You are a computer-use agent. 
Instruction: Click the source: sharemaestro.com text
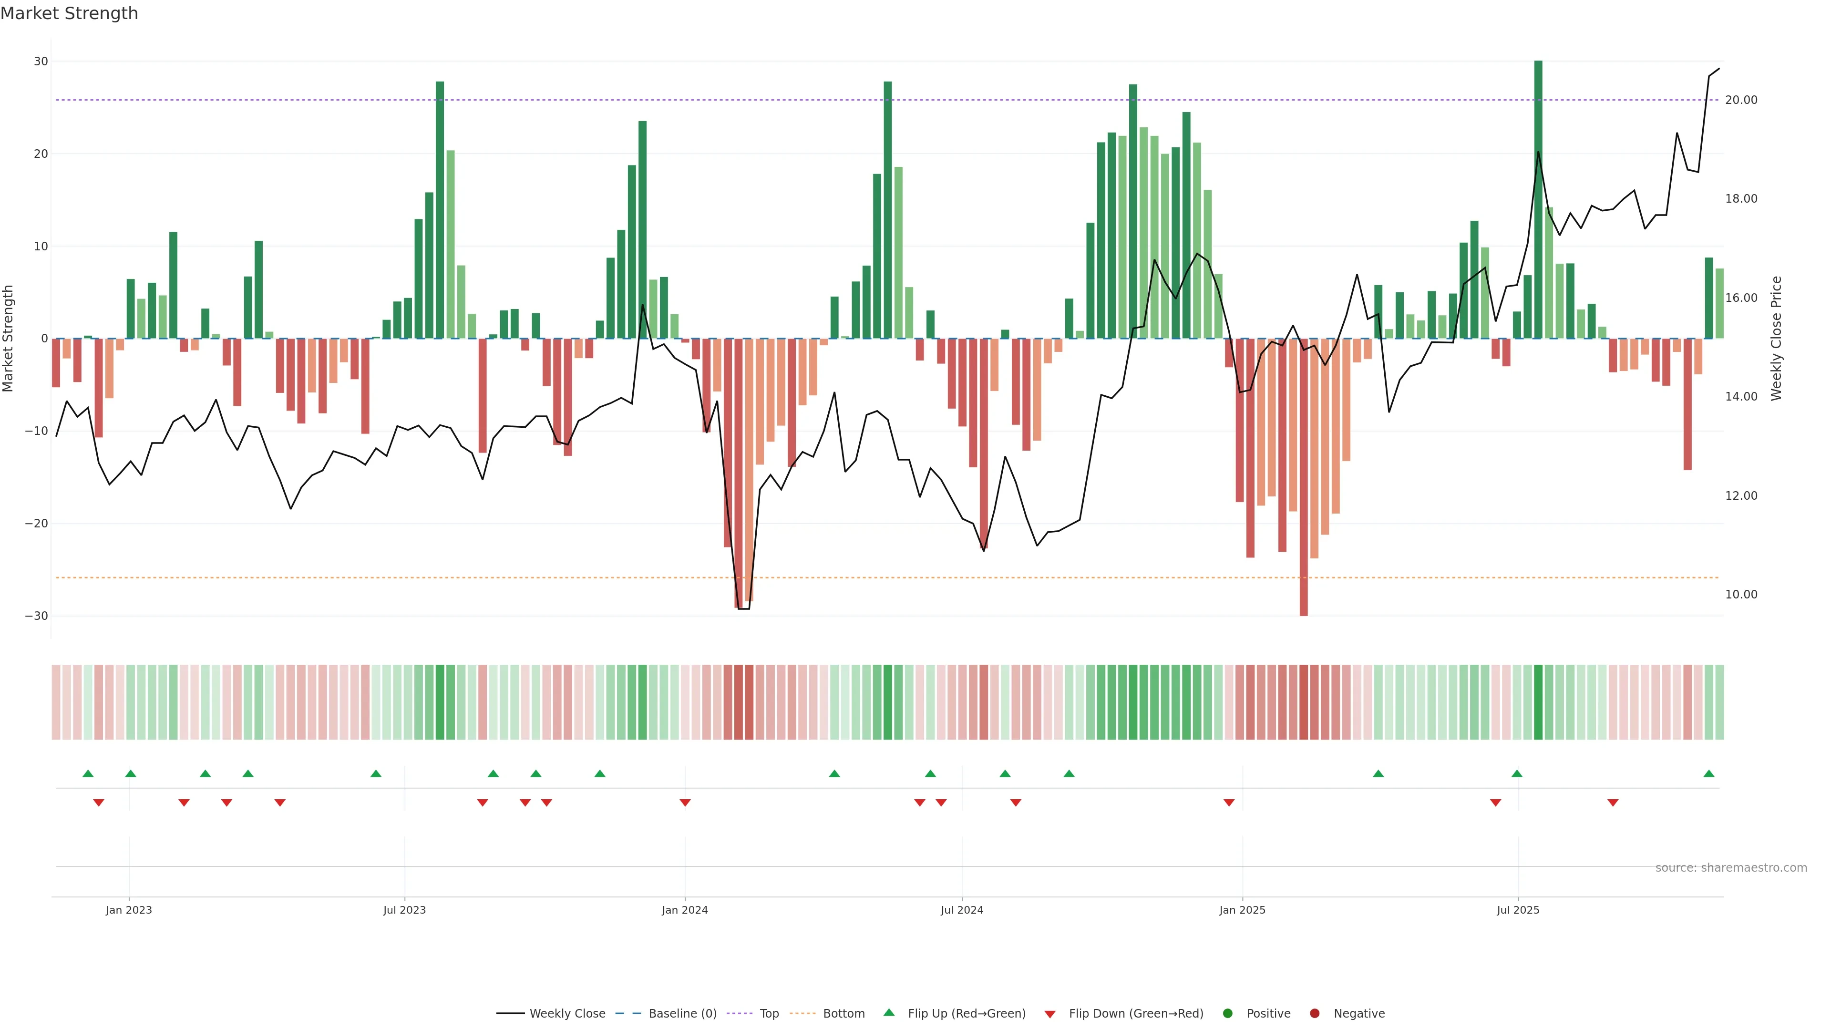(x=1731, y=867)
